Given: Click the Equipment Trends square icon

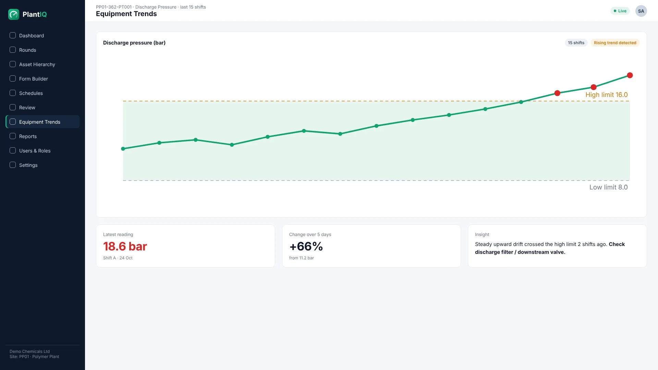Looking at the screenshot, I should (x=13, y=122).
